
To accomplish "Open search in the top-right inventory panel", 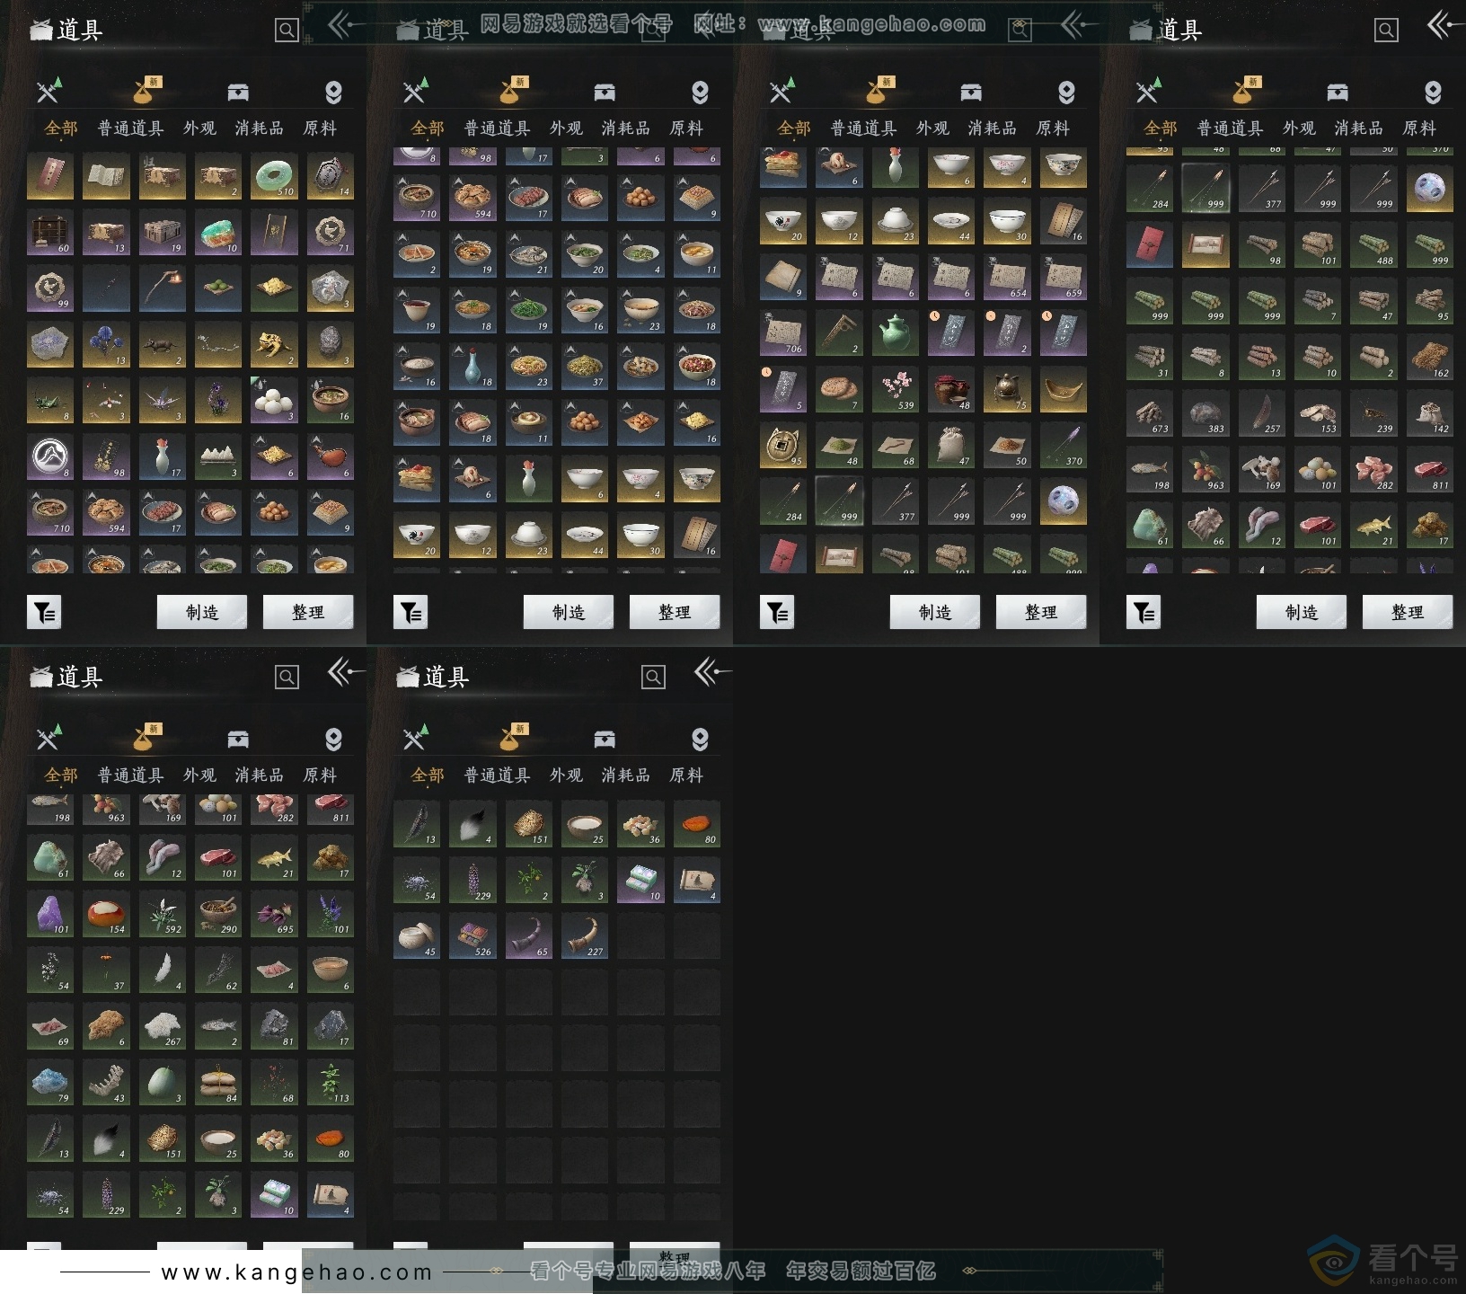I will [x=1386, y=31].
